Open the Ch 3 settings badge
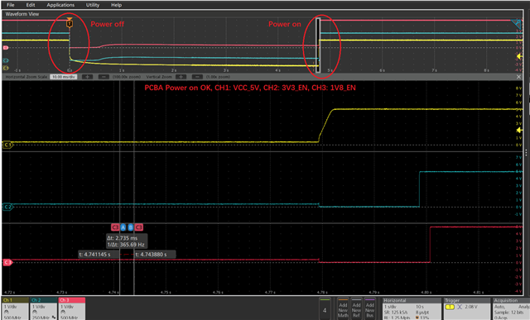 tap(72, 308)
